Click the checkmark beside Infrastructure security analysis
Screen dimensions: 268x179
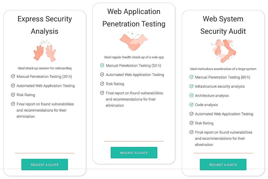point(191,86)
